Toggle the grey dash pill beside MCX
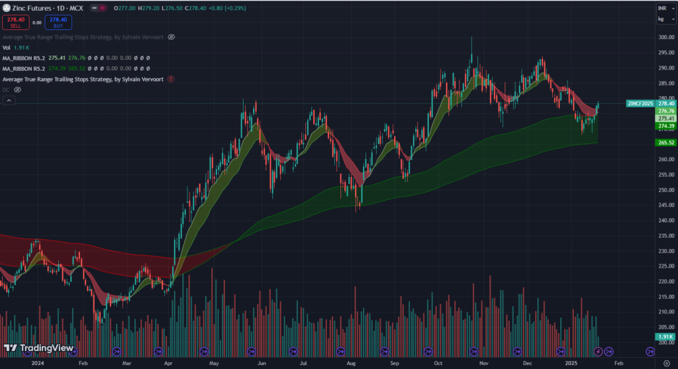This screenshot has height=369, width=678. [94, 8]
